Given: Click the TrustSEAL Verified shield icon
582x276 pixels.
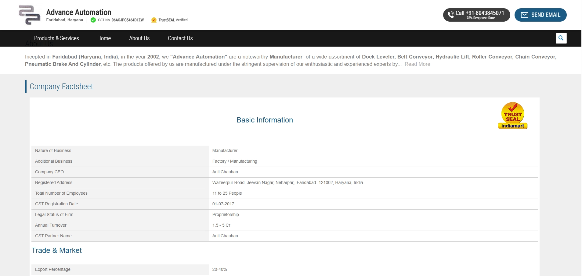Looking at the screenshot, I should tap(154, 20).
